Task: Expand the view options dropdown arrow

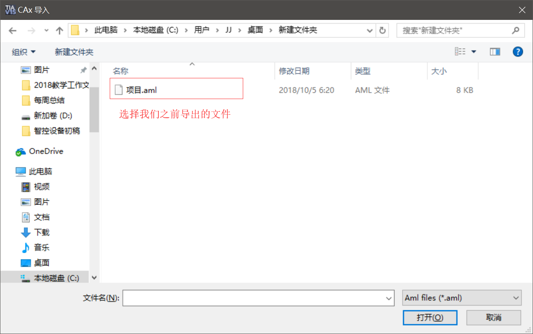Action: coord(474,52)
